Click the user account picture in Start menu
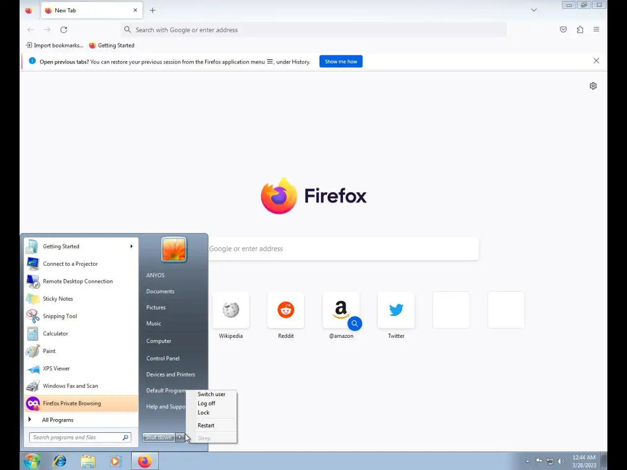 [x=174, y=250]
